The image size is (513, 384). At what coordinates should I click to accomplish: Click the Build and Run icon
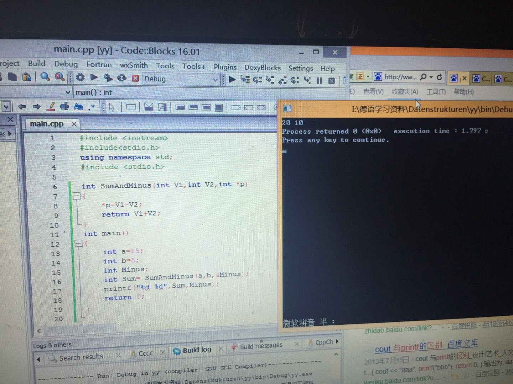108,78
